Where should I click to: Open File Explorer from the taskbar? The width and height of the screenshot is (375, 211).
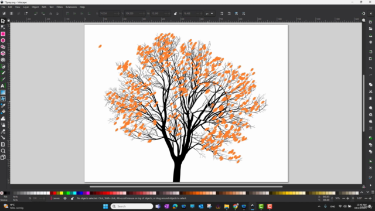pos(227,206)
